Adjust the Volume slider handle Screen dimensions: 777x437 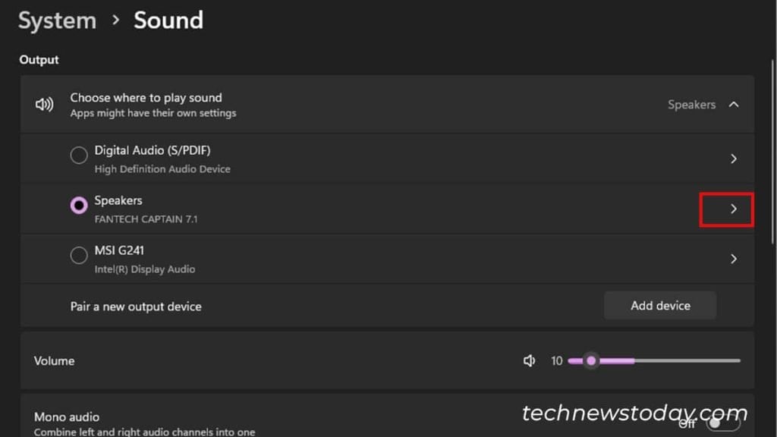[x=591, y=361]
